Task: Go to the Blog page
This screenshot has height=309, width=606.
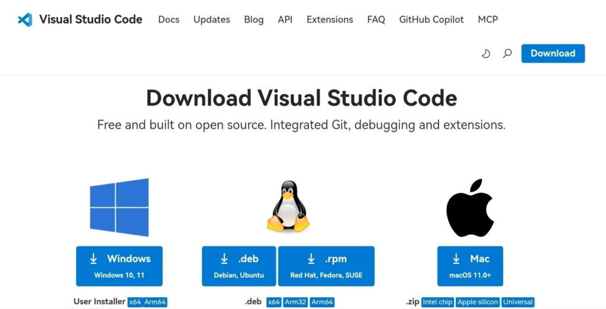Action: [254, 20]
